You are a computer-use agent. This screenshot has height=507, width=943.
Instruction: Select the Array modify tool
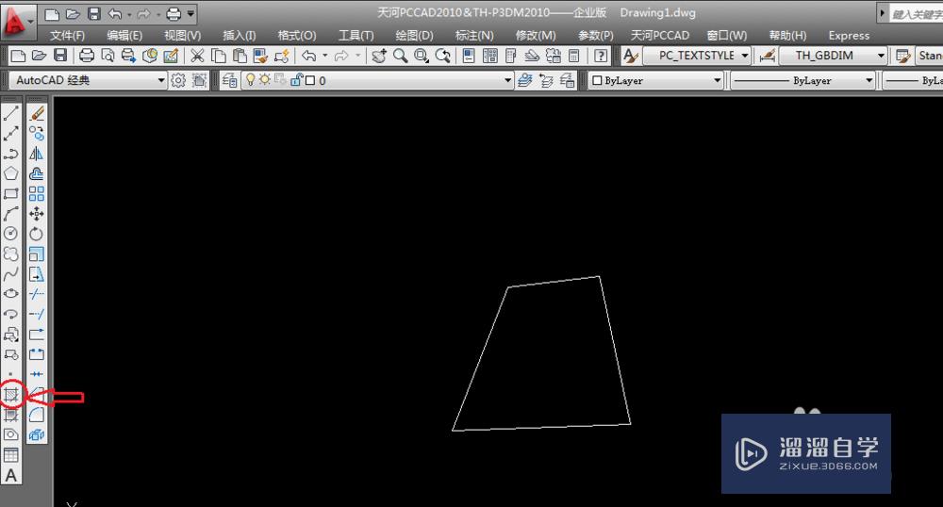(x=37, y=193)
